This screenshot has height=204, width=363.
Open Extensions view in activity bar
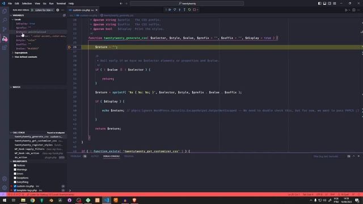[x=5, y=48]
